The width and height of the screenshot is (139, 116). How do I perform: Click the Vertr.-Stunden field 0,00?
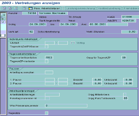(129, 32)
